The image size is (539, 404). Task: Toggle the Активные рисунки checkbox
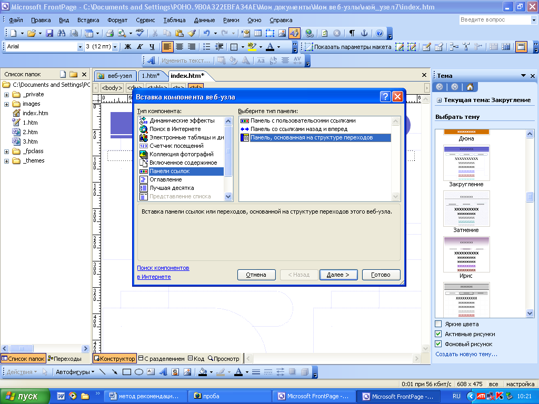click(x=438, y=334)
